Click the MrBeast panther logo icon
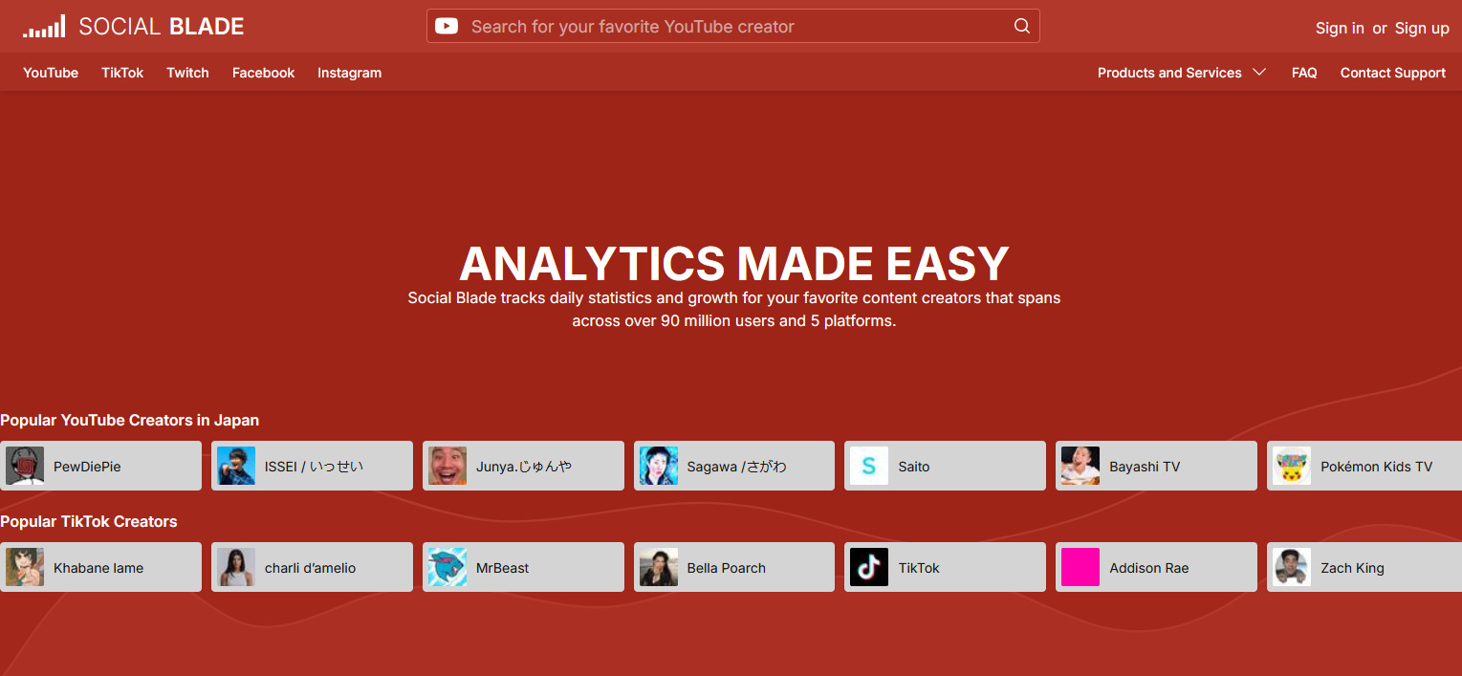 447,568
